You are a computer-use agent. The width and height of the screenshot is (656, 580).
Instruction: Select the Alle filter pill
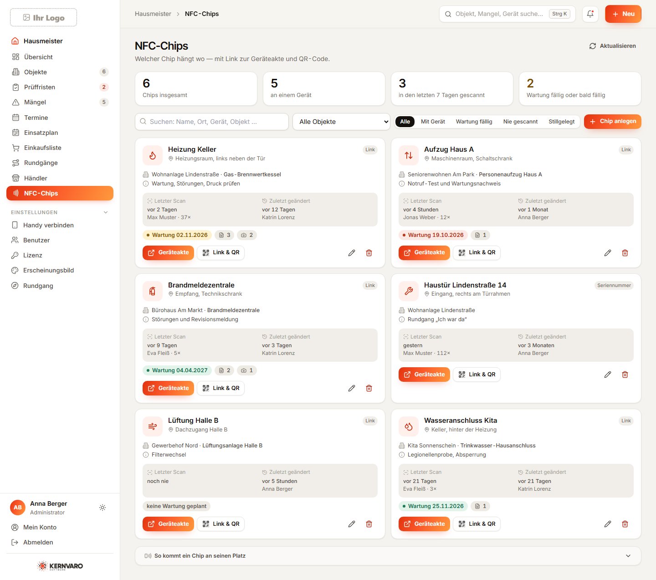click(x=405, y=122)
